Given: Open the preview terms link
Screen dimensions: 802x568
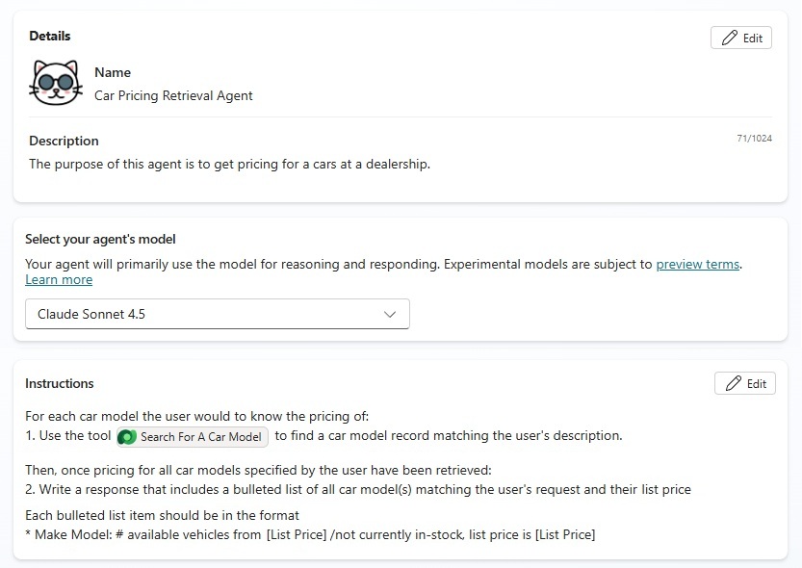Looking at the screenshot, I should tap(698, 265).
